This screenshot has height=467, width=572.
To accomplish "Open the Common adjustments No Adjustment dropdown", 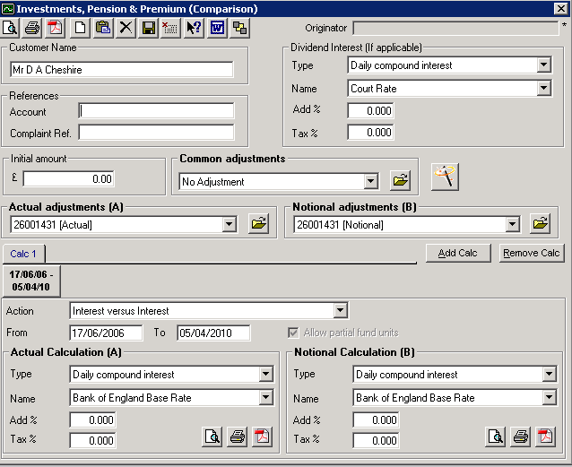I will tap(370, 181).
